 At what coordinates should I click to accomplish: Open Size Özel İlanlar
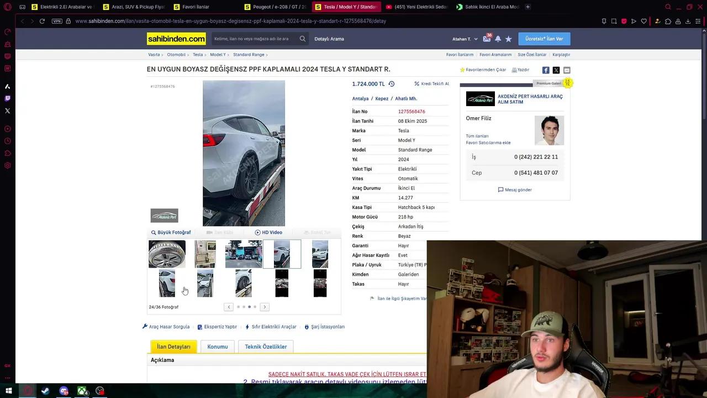[x=532, y=55]
